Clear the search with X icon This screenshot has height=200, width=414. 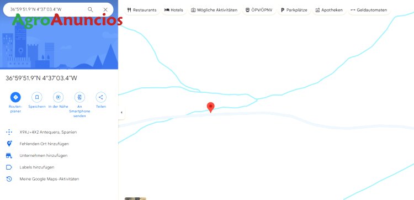click(105, 10)
